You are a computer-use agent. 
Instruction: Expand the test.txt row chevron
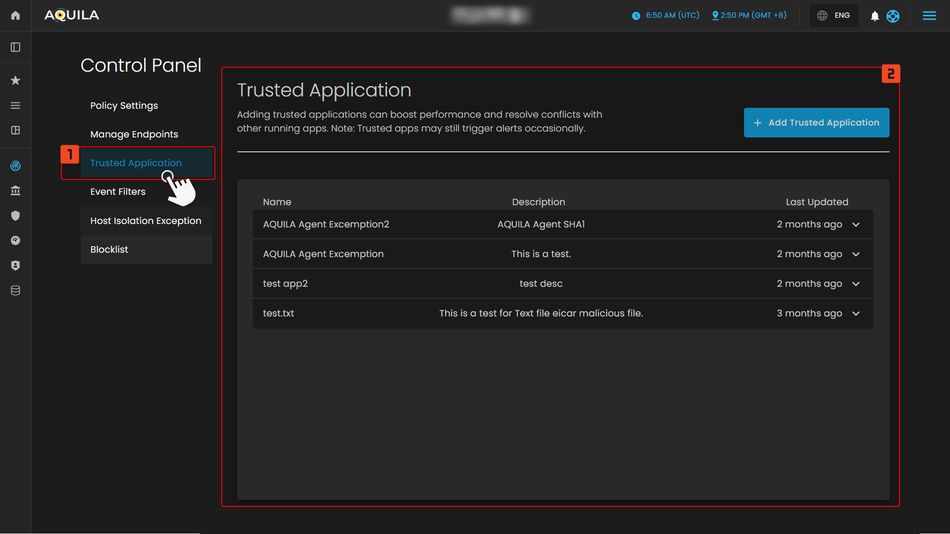click(x=856, y=313)
